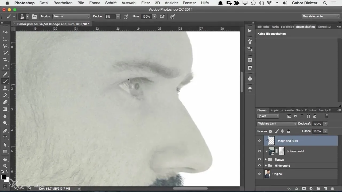Select the Crop tool
The image size is (342, 192).
(x=5, y=59)
